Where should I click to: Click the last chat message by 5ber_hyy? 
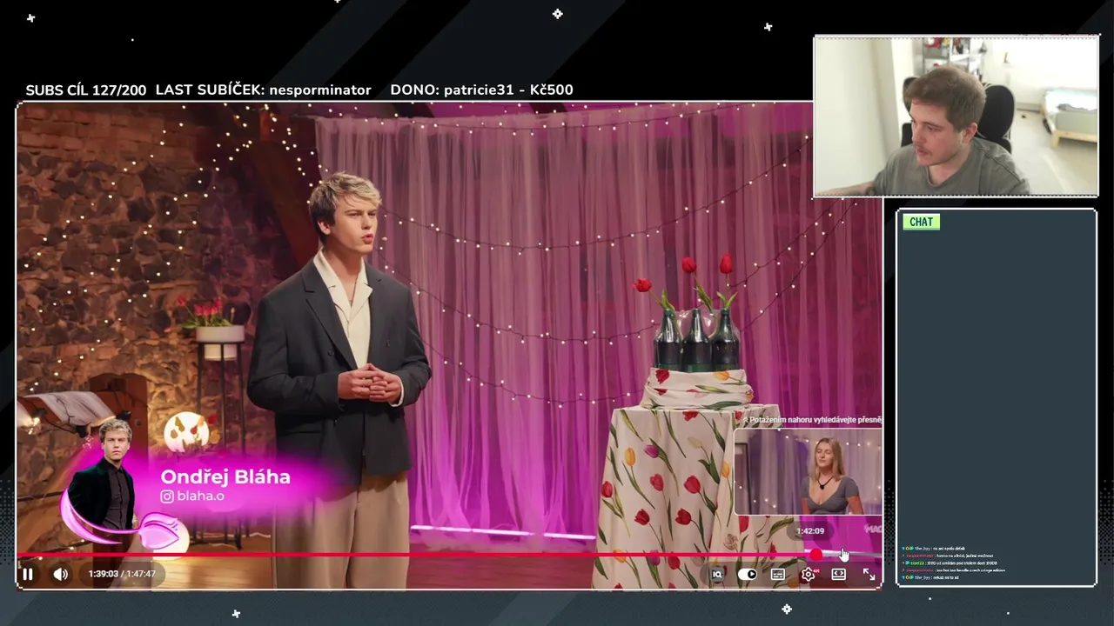click(932, 577)
